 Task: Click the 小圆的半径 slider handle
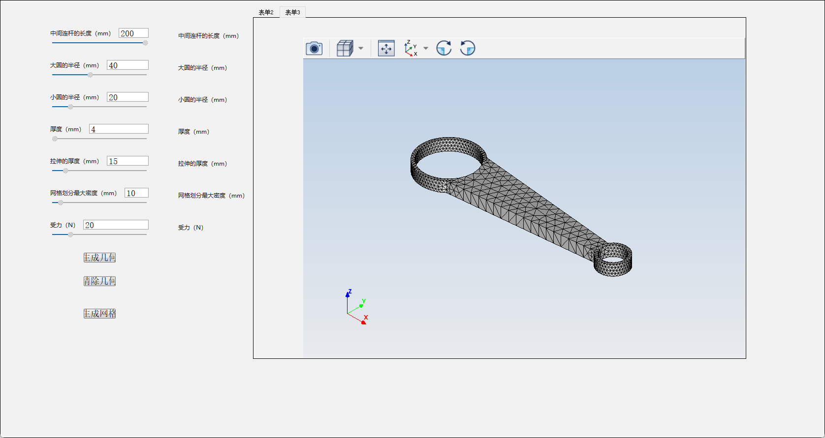(70, 107)
